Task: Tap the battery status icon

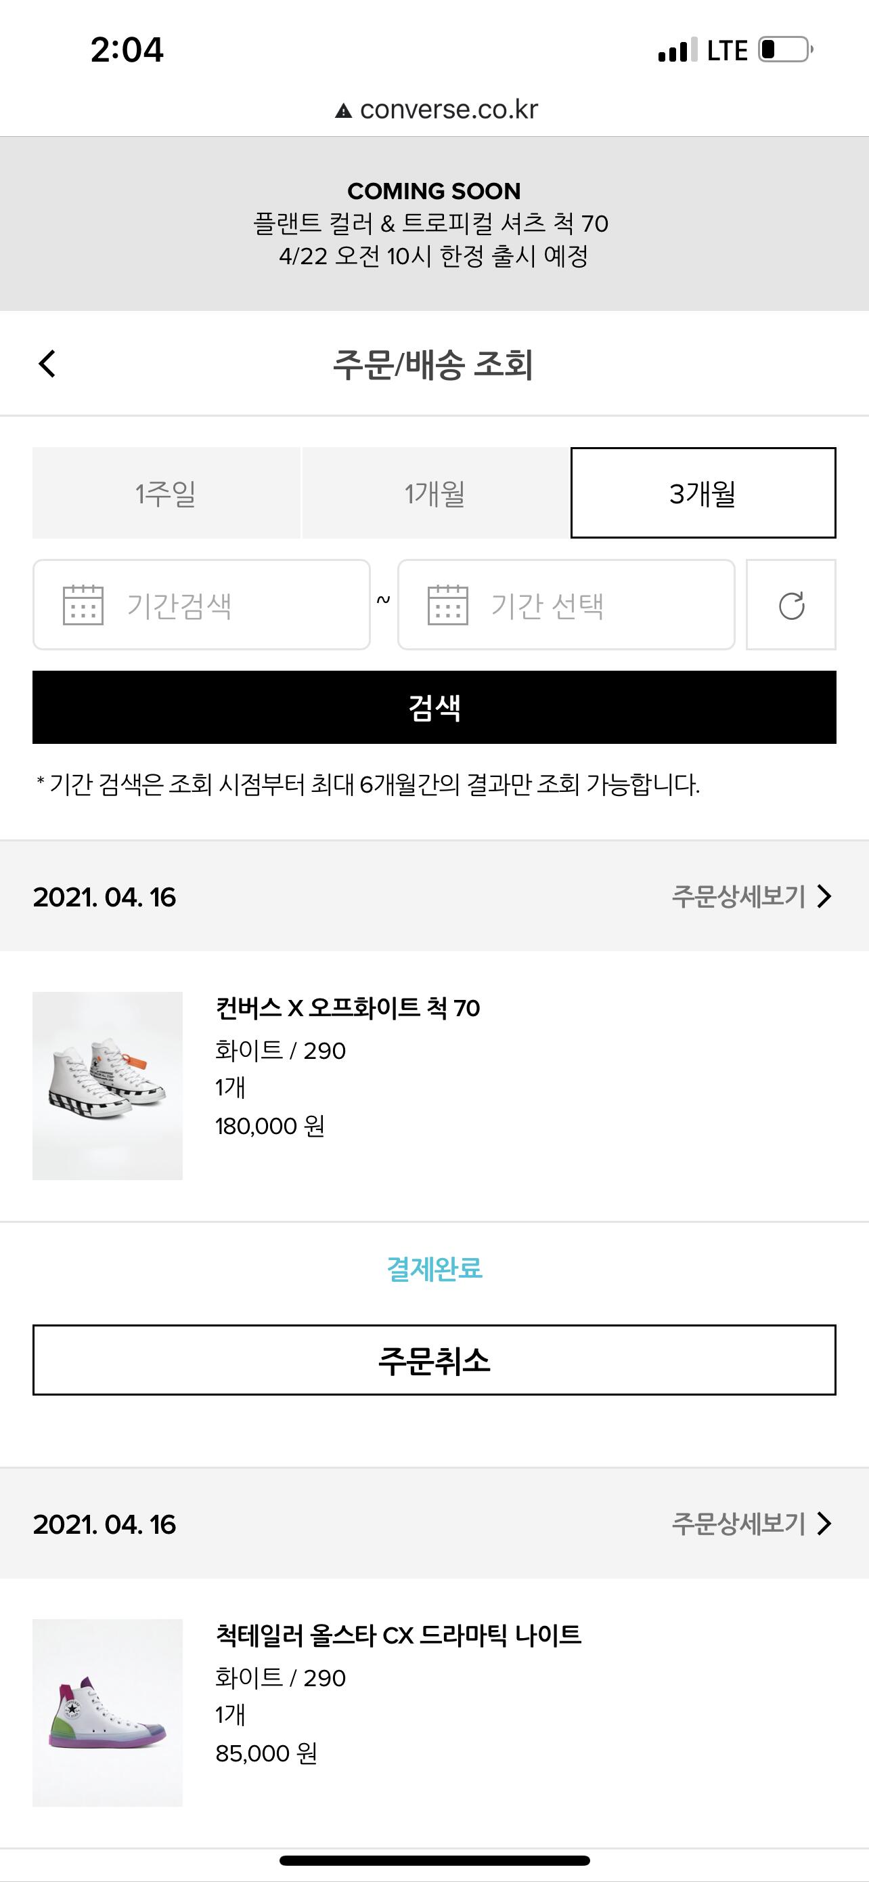Action: click(x=785, y=49)
